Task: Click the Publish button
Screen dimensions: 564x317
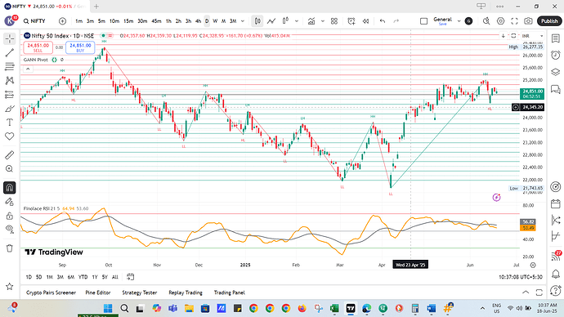Action: pyautogui.click(x=549, y=21)
